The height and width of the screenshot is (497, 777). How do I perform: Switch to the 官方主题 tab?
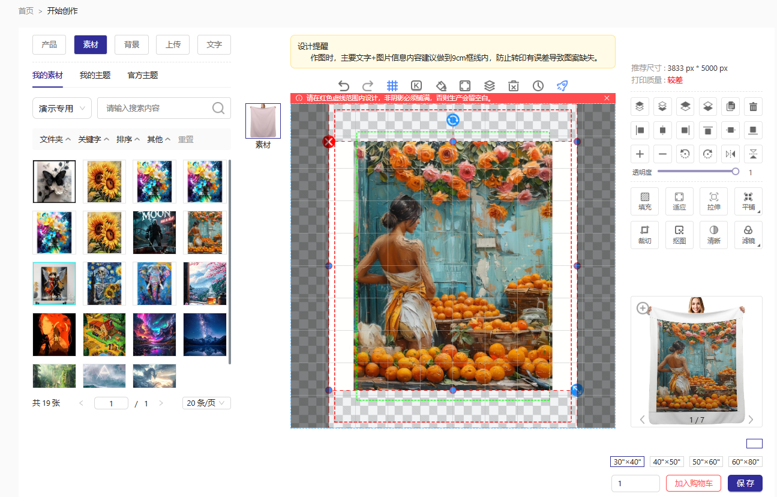pyautogui.click(x=143, y=76)
